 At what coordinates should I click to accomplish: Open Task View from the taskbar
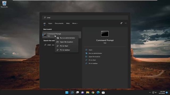coord(77,92)
